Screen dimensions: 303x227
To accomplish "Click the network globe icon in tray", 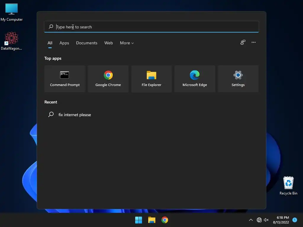I will click(x=259, y=220).
